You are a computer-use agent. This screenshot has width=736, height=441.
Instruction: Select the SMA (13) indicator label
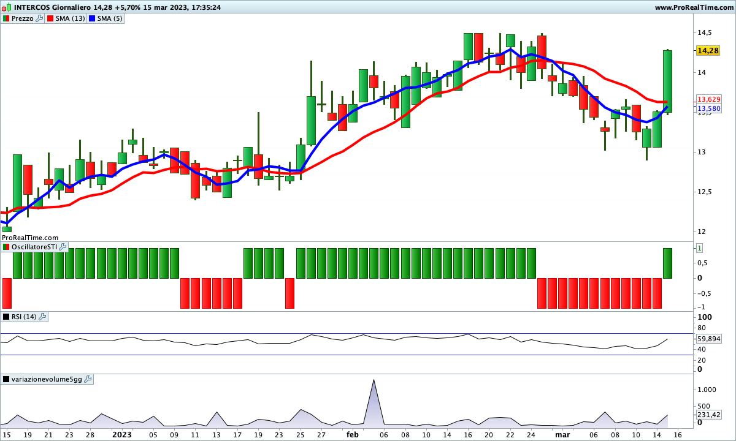tap(70, 18)
